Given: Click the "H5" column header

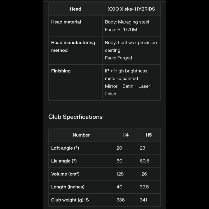Looking at the screenshot, I should click(149, 135).
